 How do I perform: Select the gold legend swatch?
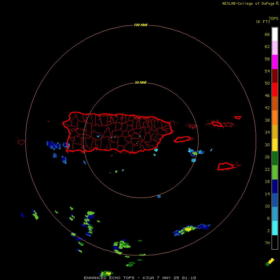click(275, 132)
